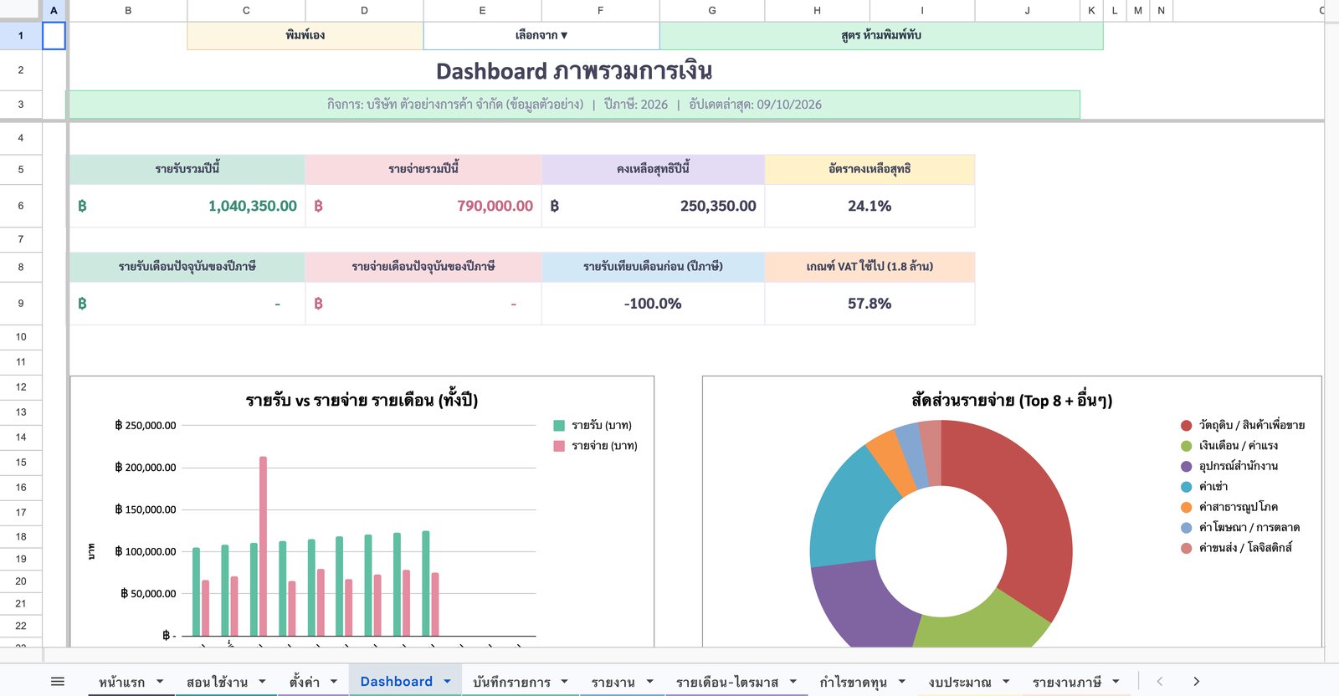
Task: Click the scroll sheet tabs left arrow
Action: (1160, 682)
